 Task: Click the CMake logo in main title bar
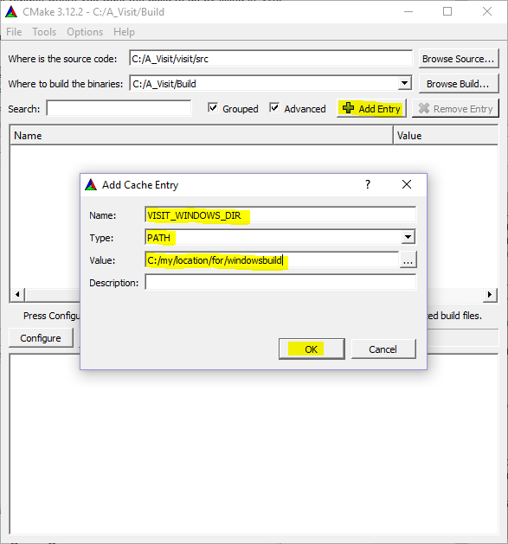coord(11,12)
